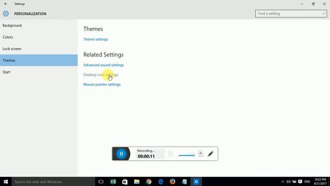The height and width of the screenshot is (186, 330).
Task: Close the Settings window
Action: pyautogui.click(x=324, y=4)
